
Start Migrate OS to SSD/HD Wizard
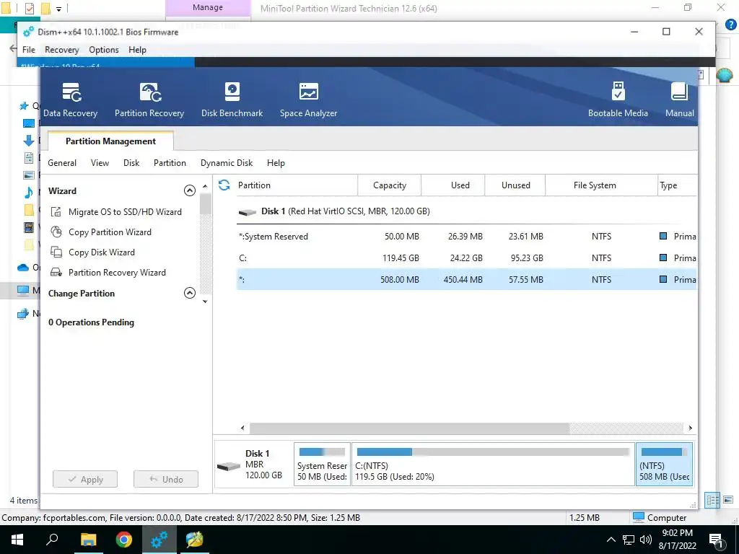click(125, 212)
